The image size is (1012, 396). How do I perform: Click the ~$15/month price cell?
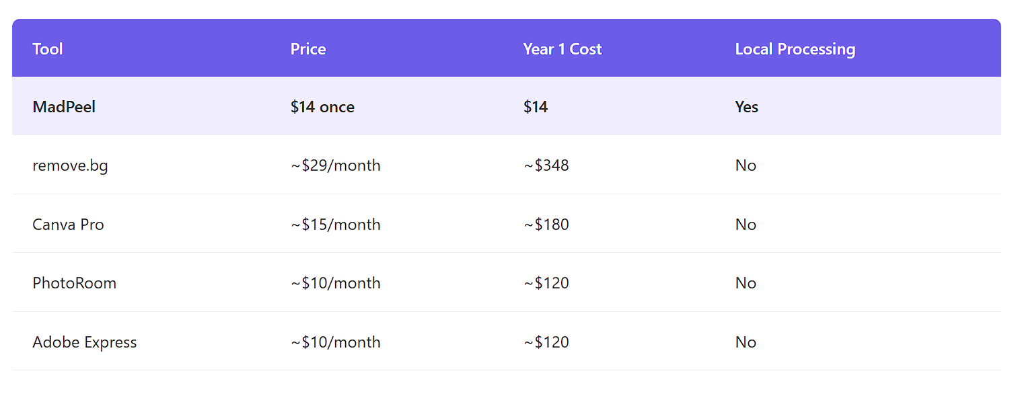pyautogui.click(x=335, y=225)
